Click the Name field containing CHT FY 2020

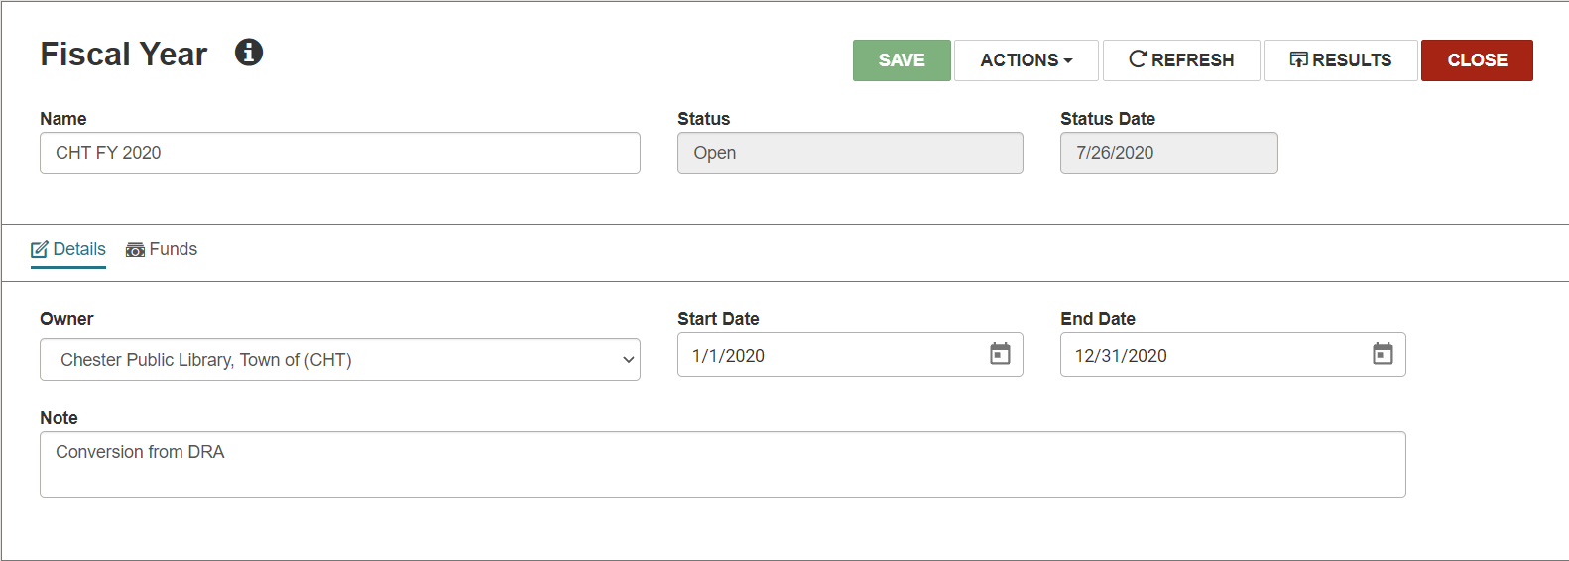340,153
